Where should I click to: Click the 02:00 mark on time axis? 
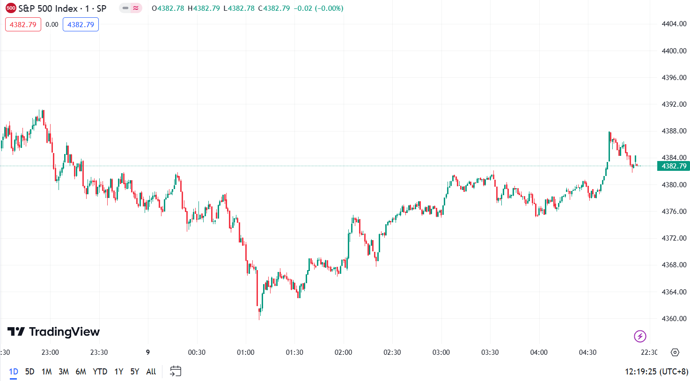tap(343, 352)
